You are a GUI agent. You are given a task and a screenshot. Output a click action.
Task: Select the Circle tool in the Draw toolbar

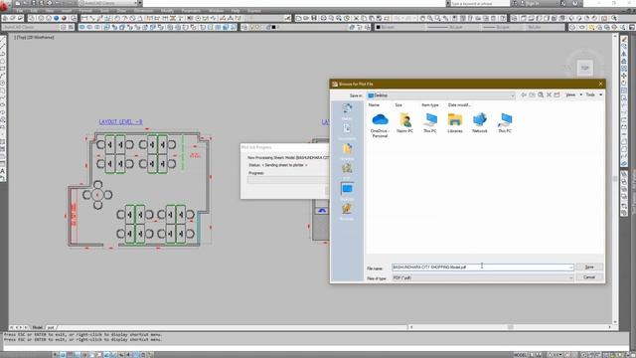coord(2,84)
